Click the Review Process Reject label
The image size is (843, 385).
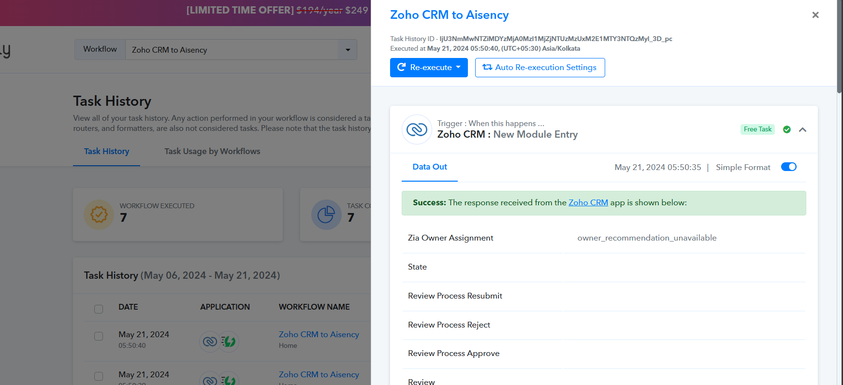(449, 325)
